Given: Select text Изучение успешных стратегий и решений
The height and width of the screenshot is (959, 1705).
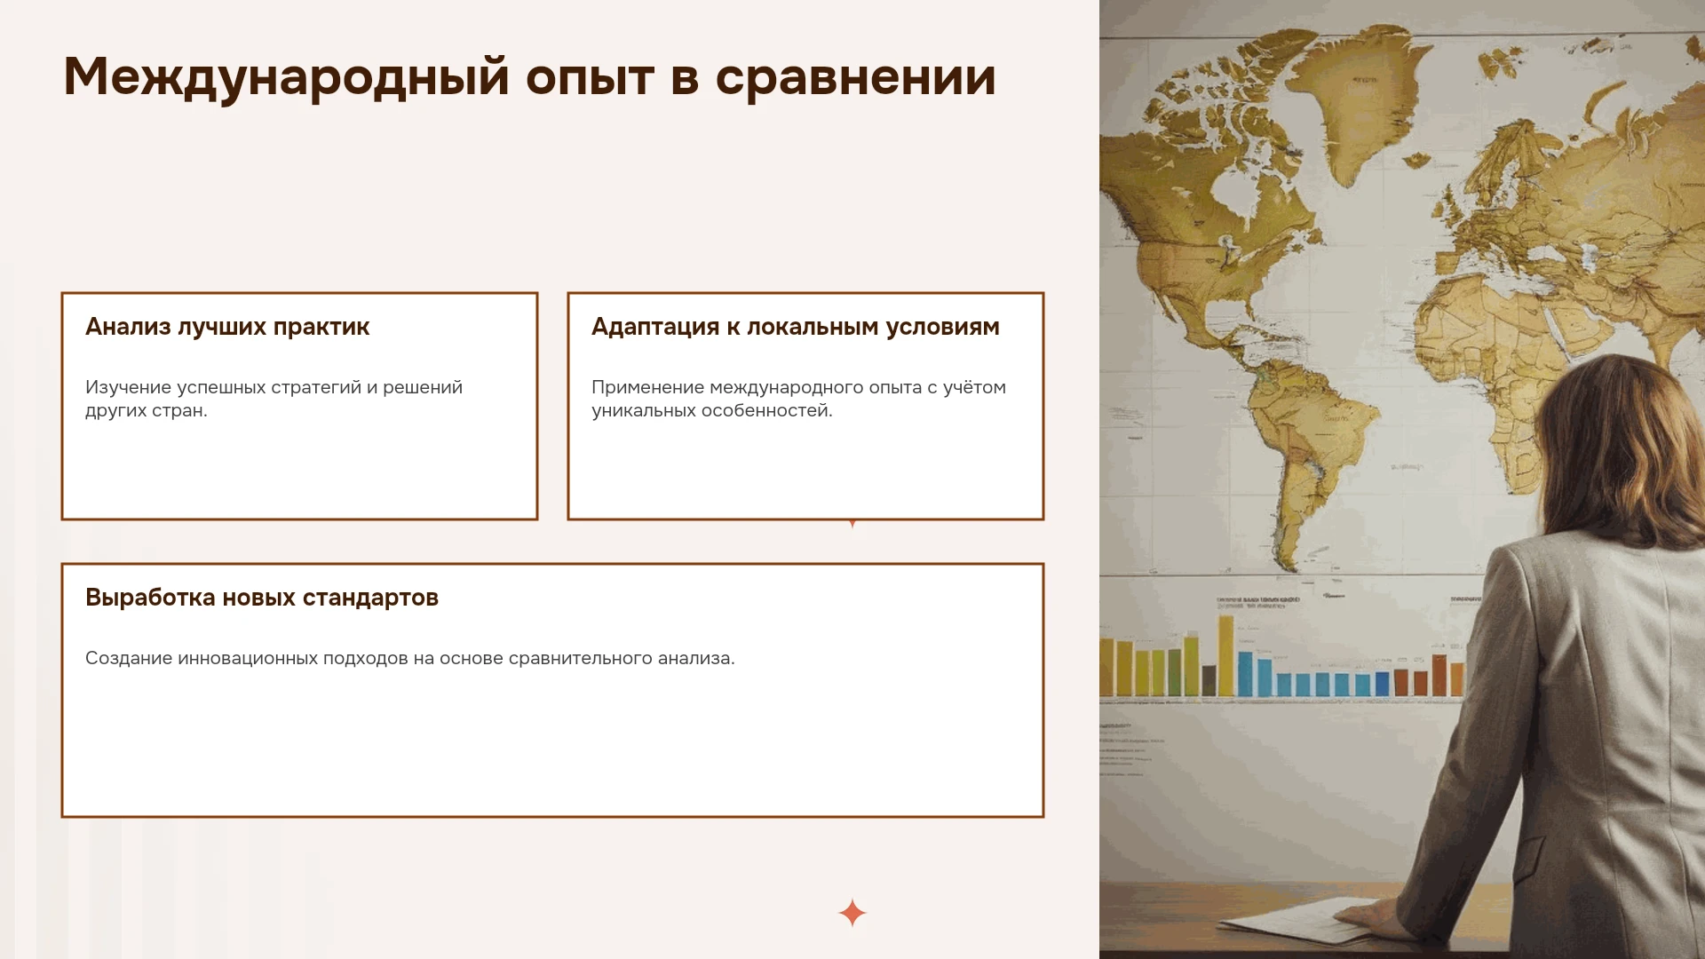Looking at the screenshot, I should tap(274, 387).
